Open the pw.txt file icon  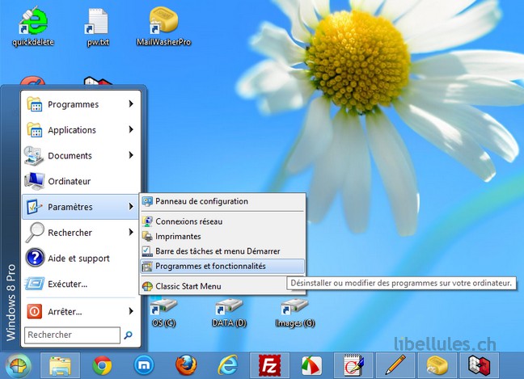(97, 24)
